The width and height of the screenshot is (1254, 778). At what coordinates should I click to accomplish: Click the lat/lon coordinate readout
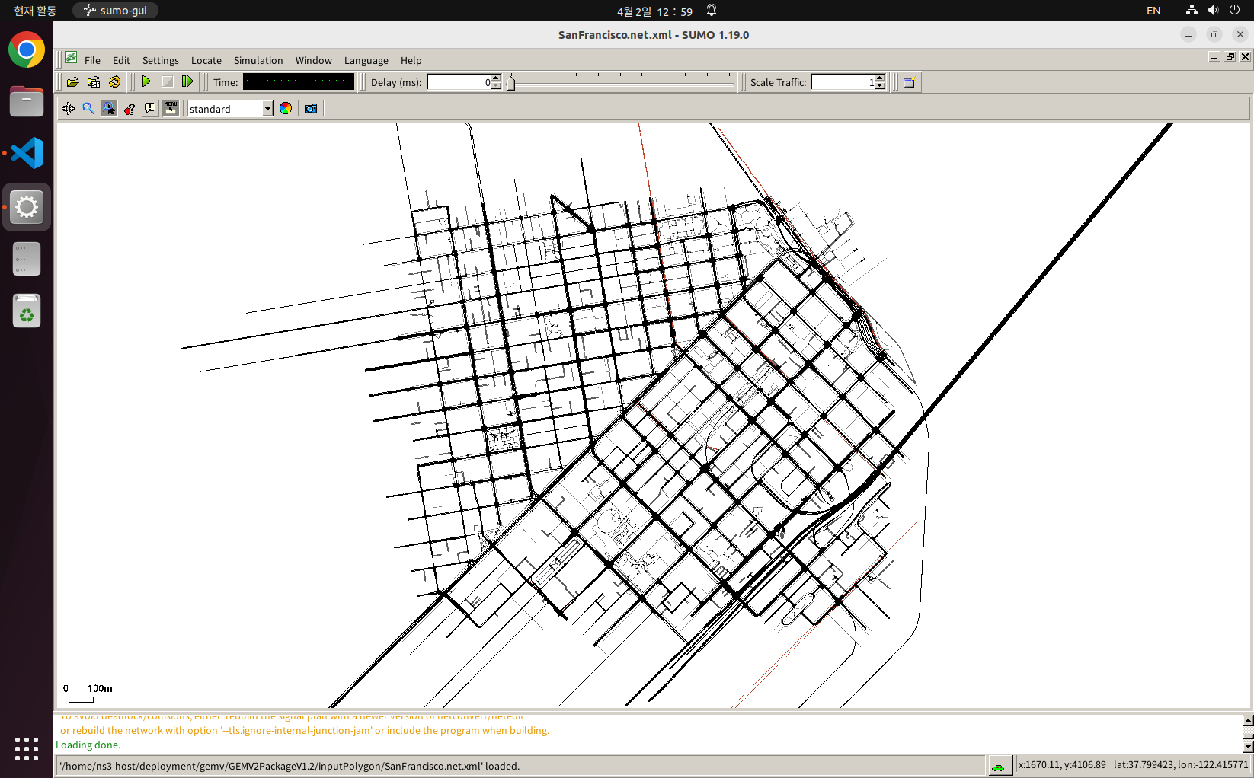(1181, 765)
